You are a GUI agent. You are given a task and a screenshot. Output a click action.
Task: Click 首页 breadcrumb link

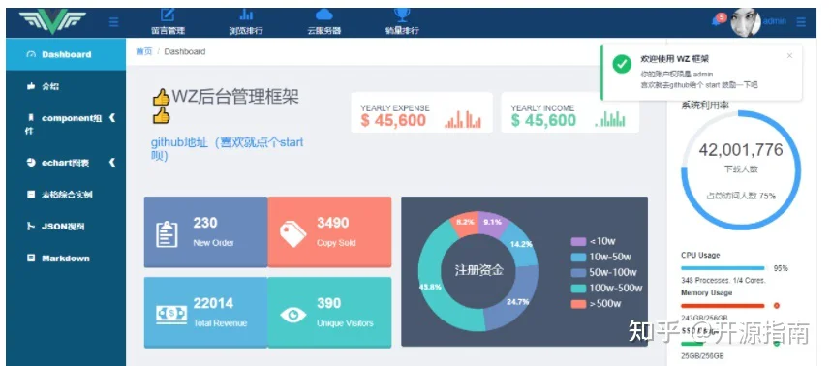pos(143,51)
